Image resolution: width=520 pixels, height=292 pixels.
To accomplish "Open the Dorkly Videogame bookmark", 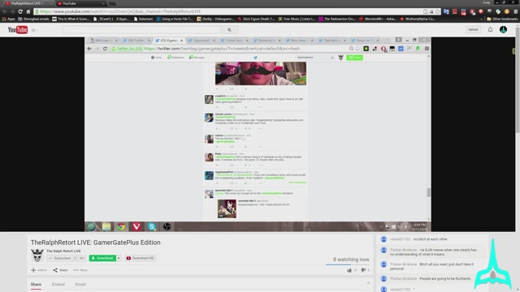I will pos(215,19).
